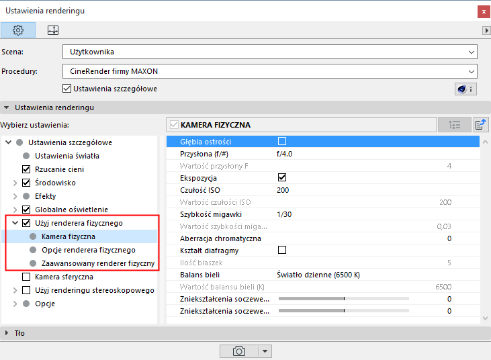The height and width of the screenshot is (360, 491).
Task: Expand Użyj renderingu stereoskopowego node
Action: click(15, 291)
